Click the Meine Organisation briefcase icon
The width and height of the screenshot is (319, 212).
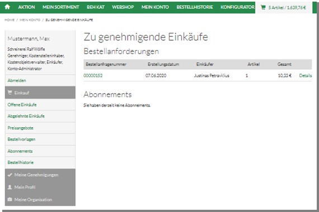(10, 199)
